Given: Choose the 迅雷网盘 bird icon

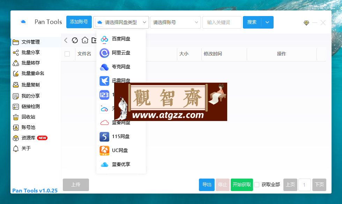Looking at the screenshot, I should 104,81.
